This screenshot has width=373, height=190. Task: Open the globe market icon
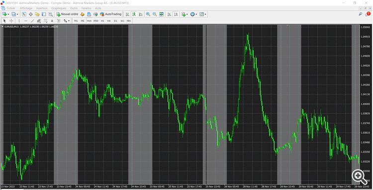pos(95,14)
